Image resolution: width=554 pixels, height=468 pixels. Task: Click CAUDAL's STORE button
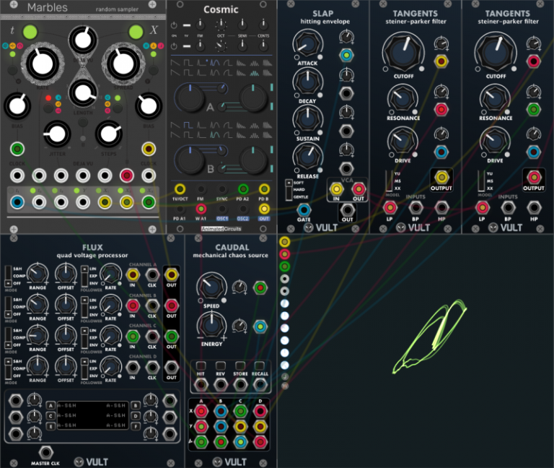[x=240, y=365]
